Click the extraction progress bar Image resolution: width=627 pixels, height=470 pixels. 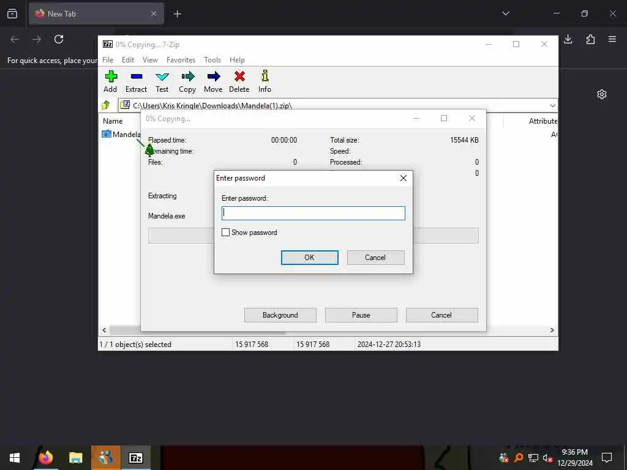click(x=313, y=236)
